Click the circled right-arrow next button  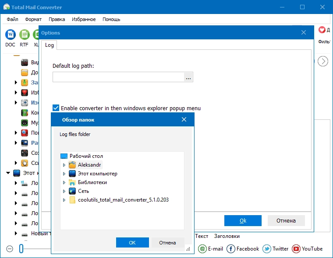[323, 61]
